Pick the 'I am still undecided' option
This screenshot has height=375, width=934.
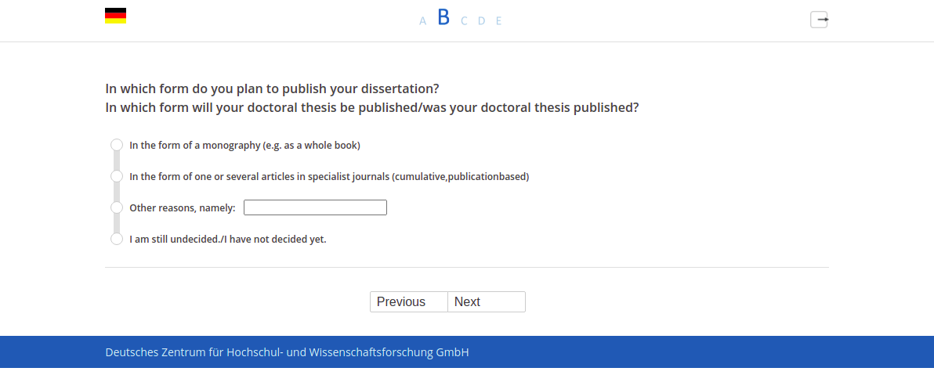[x=117, y=239]
